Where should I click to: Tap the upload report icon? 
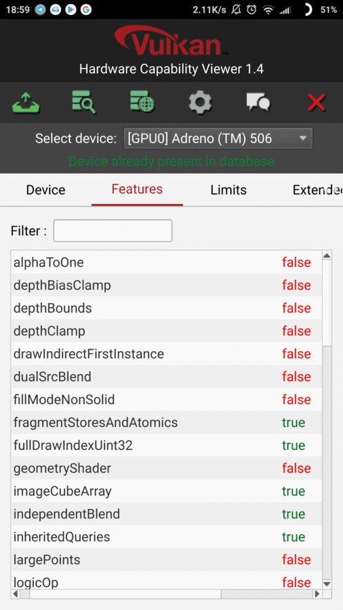pos(26,102)
